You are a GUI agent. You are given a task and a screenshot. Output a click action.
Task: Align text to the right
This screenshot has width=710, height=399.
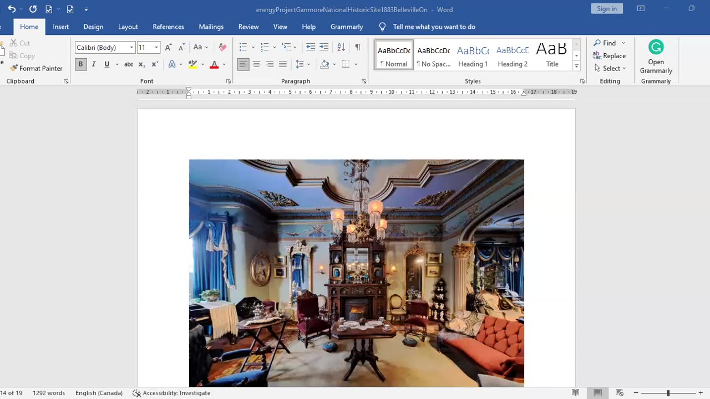[270, 64]
